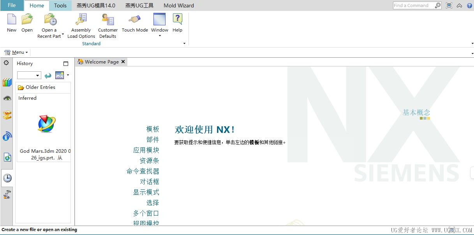This screenshot has height=235, width=474.
Task: Close the Welcome Page tab
Action: 123,62
